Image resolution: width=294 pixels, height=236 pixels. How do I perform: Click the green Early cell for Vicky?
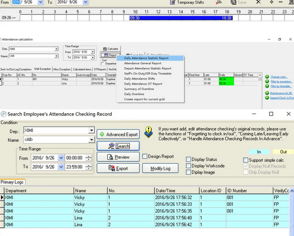226,79
